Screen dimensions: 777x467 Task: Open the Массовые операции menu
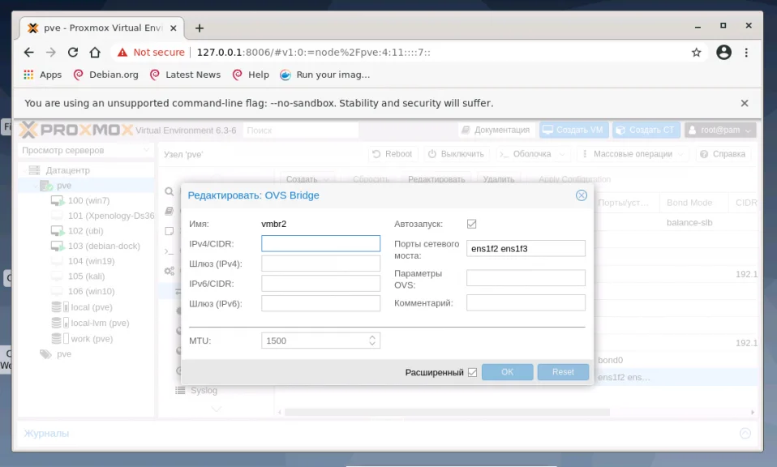point(633,154)
